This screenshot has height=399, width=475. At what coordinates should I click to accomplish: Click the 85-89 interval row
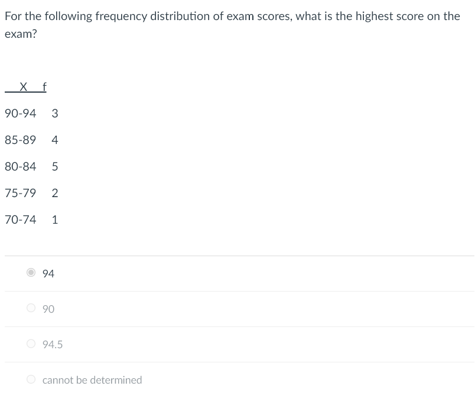click(20, 140)
